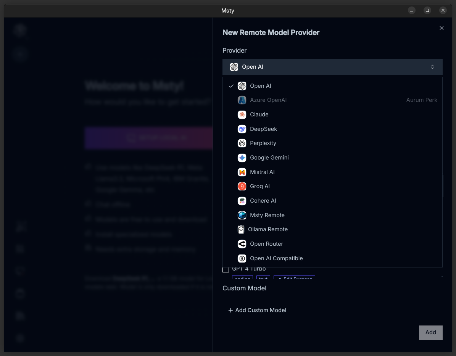The image size is (456, 356).
Task: Expand the Provider dropdown showing Open AI
Action: tap(332, 67)
